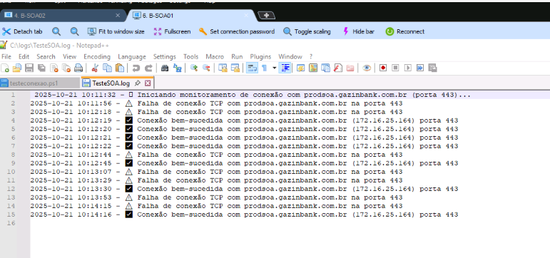Click Detach tab button
Image resolution: width=550 pixels, height=258 pixels.
22,31
